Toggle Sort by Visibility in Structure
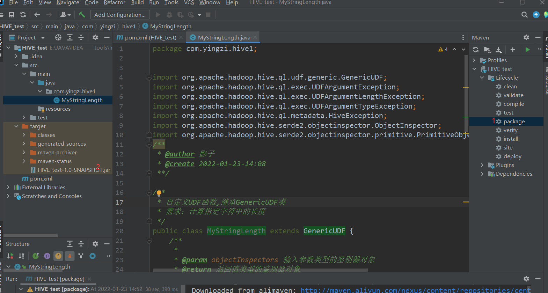548x293 pixels. [10, 256]
